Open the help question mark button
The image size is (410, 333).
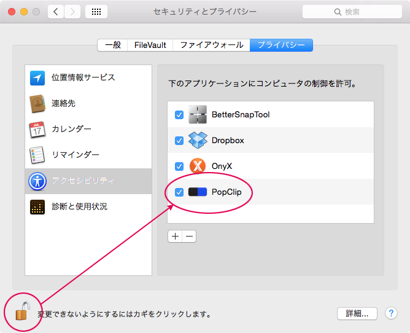coord(391,313)
